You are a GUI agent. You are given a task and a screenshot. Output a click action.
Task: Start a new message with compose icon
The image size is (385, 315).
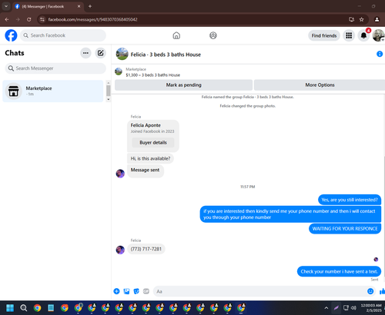[101, 53]
